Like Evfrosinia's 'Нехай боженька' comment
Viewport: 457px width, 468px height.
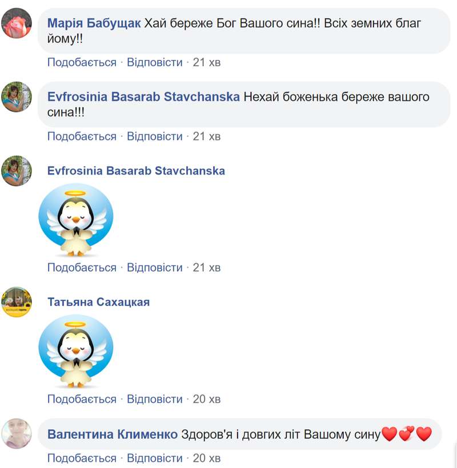[x=82, y=136]
